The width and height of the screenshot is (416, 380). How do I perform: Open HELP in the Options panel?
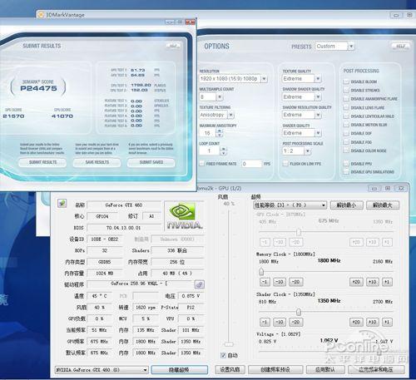[x=400, y=46]
